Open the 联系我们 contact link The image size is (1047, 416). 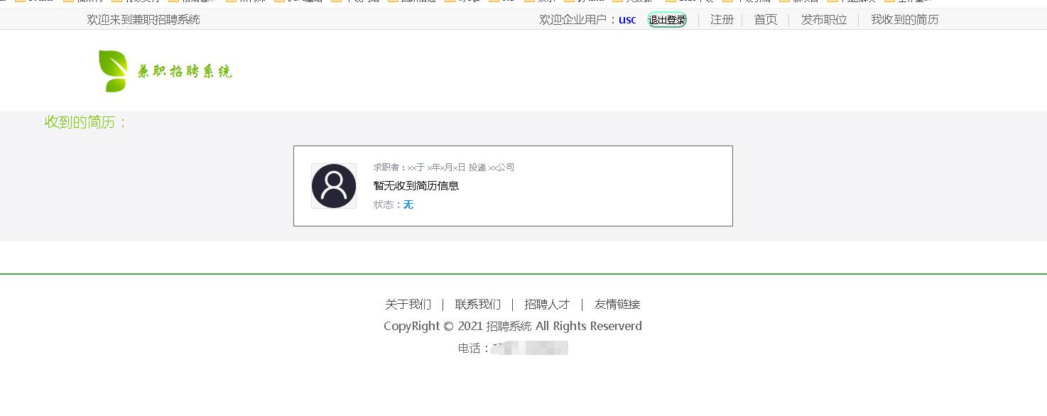tap(477, 304)
